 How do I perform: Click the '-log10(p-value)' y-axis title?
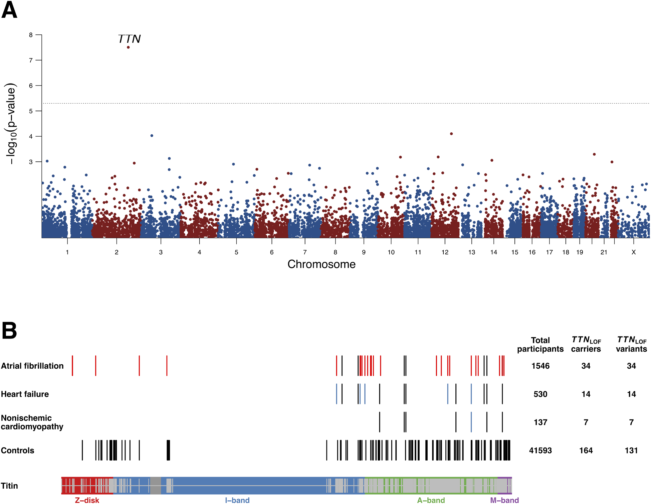click(11, 124)
